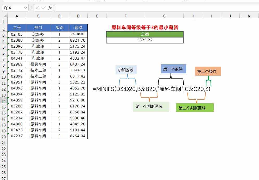Click the 求和区域 label shape
The width and height of the screenshot is (259, 180).
coord(126,70)
